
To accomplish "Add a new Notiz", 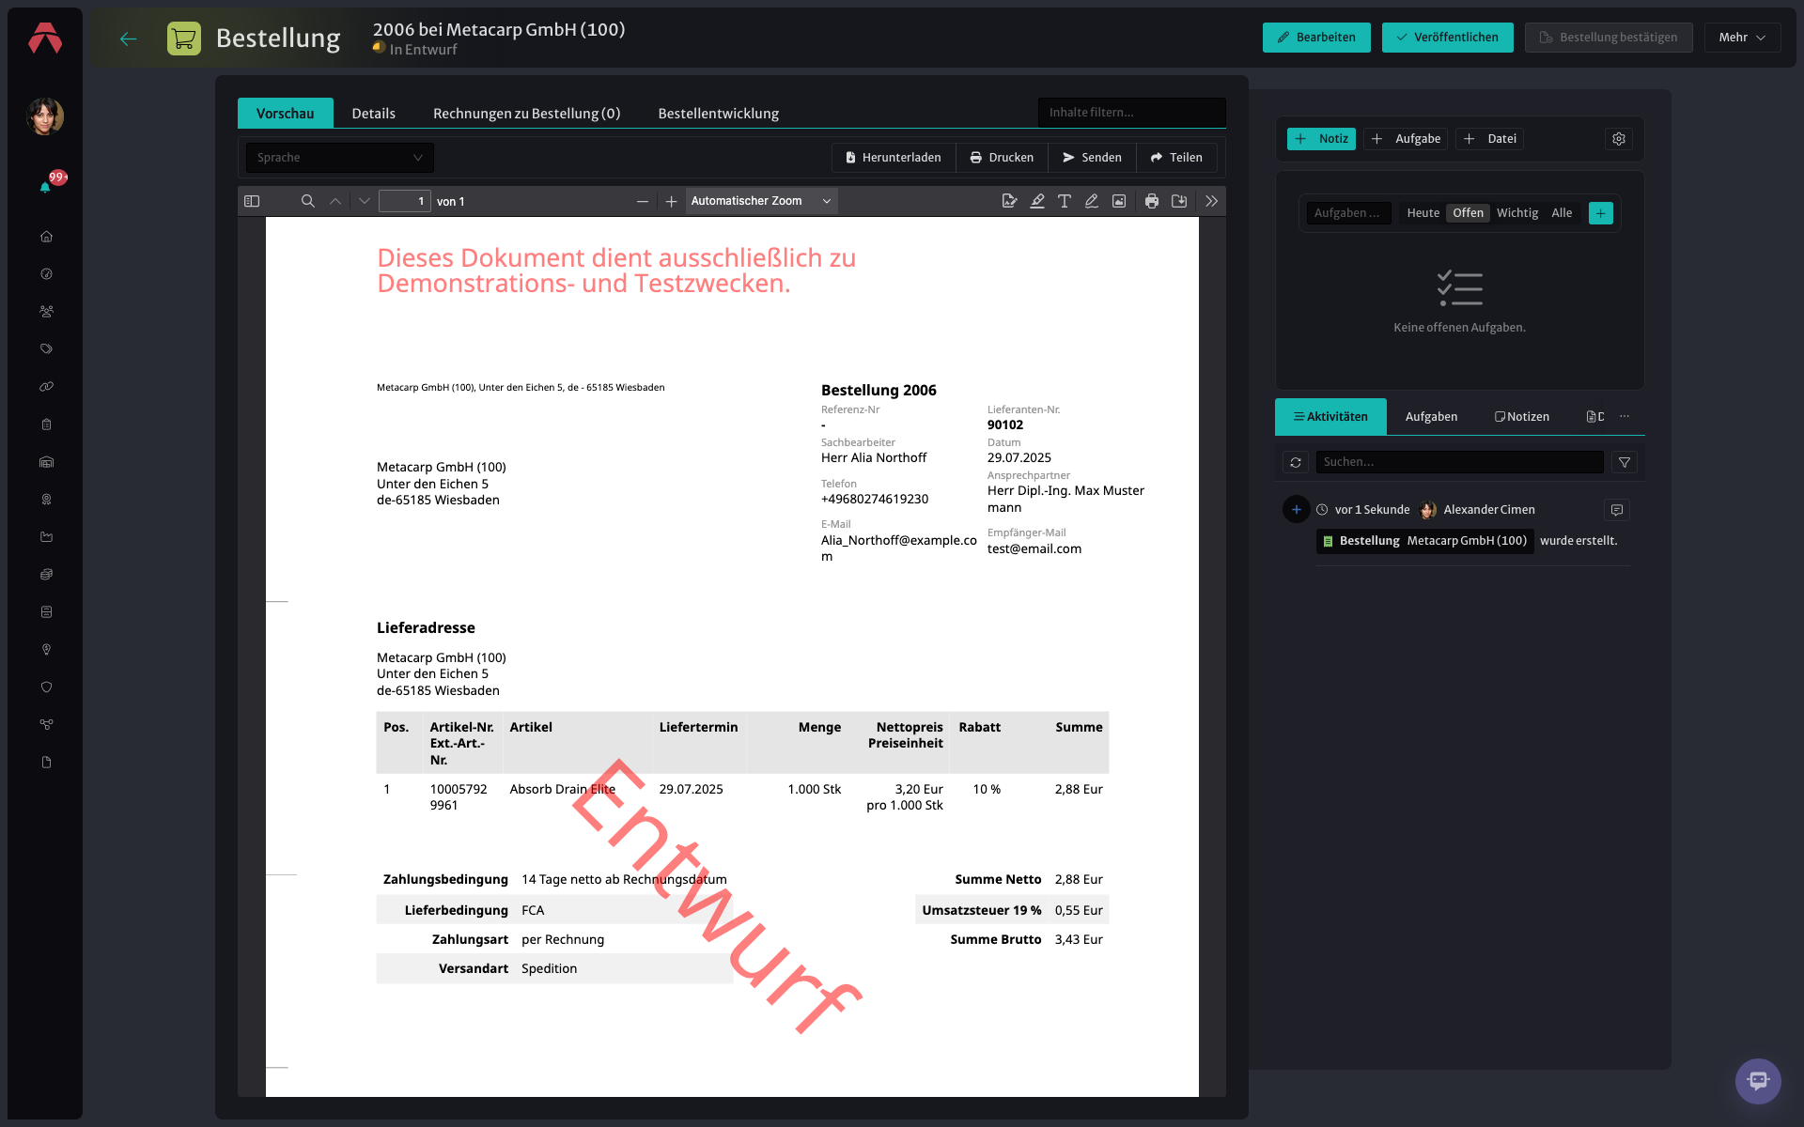I will coord(1321,139).
